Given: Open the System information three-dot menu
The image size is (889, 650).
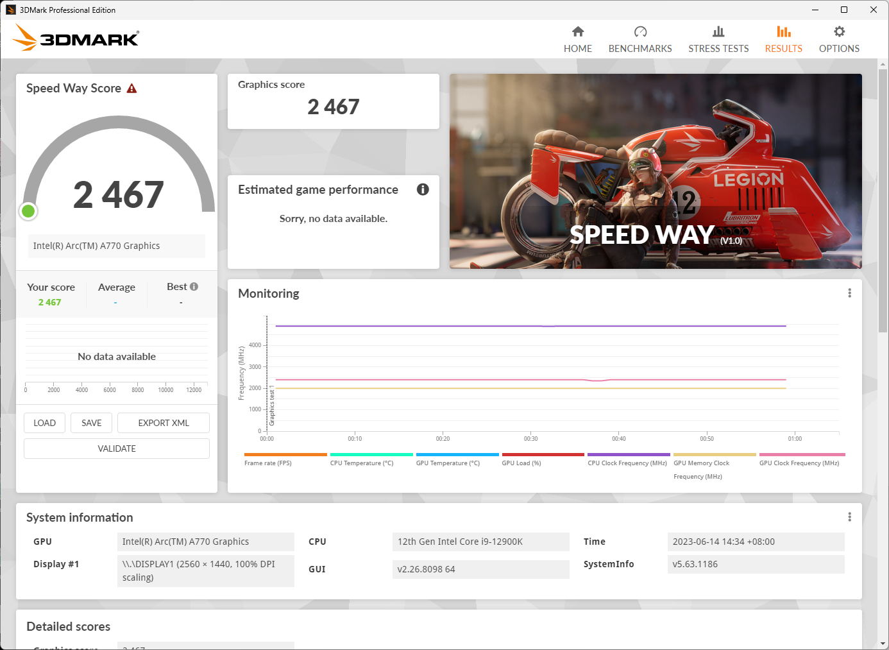Looking at the screenshot, I should point(850,517).
